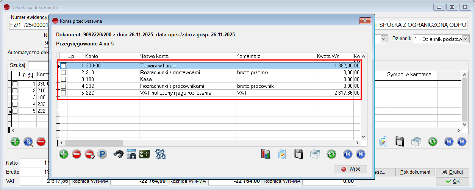Tick checkbox for row 210 Rozrachunki z dostawcami

64,72
